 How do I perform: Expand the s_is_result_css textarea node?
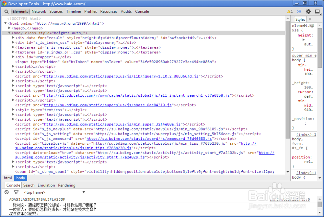pos(13,47)
